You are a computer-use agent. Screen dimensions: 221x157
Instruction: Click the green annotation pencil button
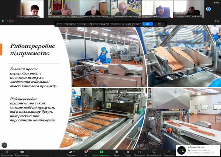click(4, 145)
